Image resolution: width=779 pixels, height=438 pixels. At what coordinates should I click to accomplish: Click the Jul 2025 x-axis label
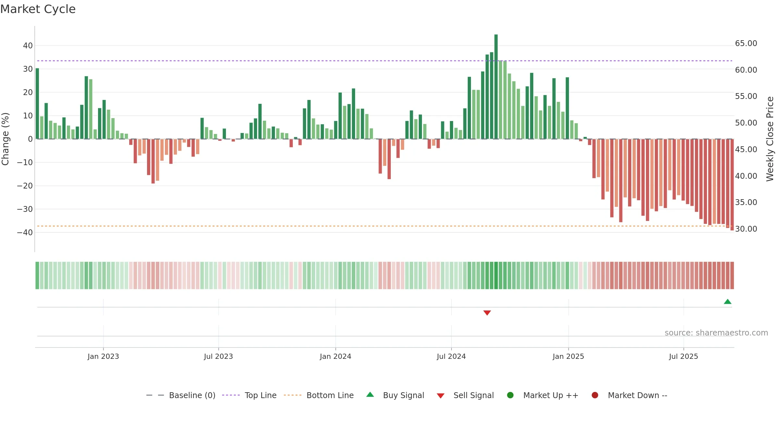pos(684,357)
